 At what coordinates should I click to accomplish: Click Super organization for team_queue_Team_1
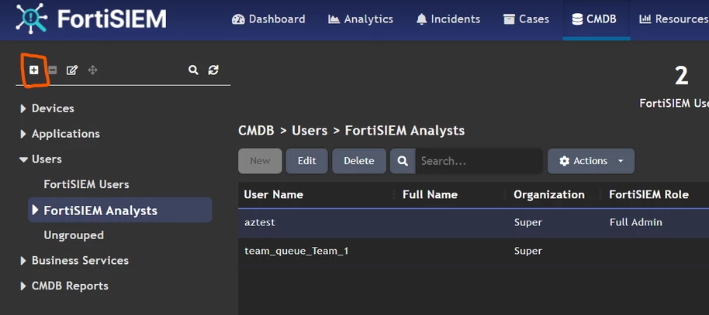click(x=528, y=251)
